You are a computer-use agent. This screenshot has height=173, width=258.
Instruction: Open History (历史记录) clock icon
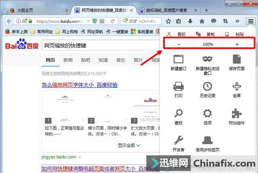point(208,86)
